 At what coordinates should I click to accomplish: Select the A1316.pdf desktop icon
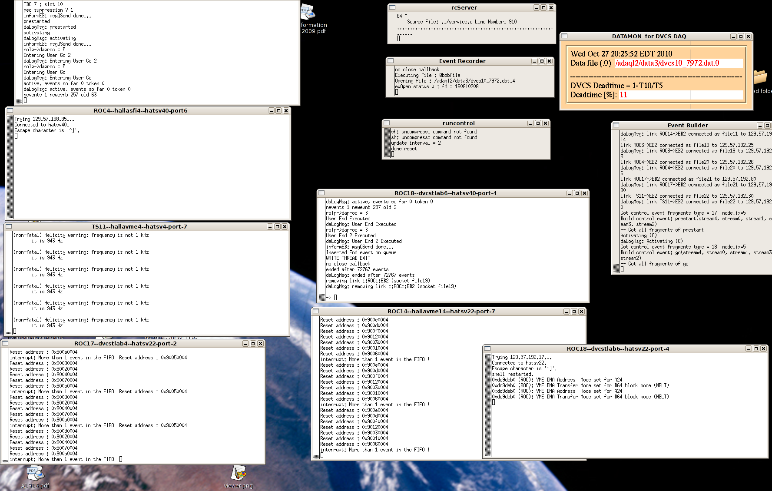35,477
